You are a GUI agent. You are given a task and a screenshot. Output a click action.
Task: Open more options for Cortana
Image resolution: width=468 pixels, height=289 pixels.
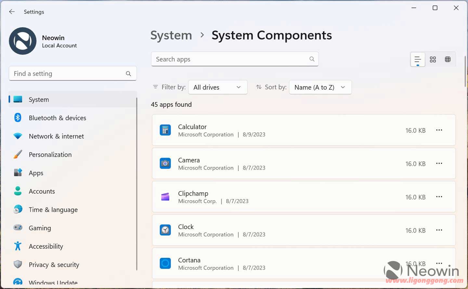click(439, 263)
